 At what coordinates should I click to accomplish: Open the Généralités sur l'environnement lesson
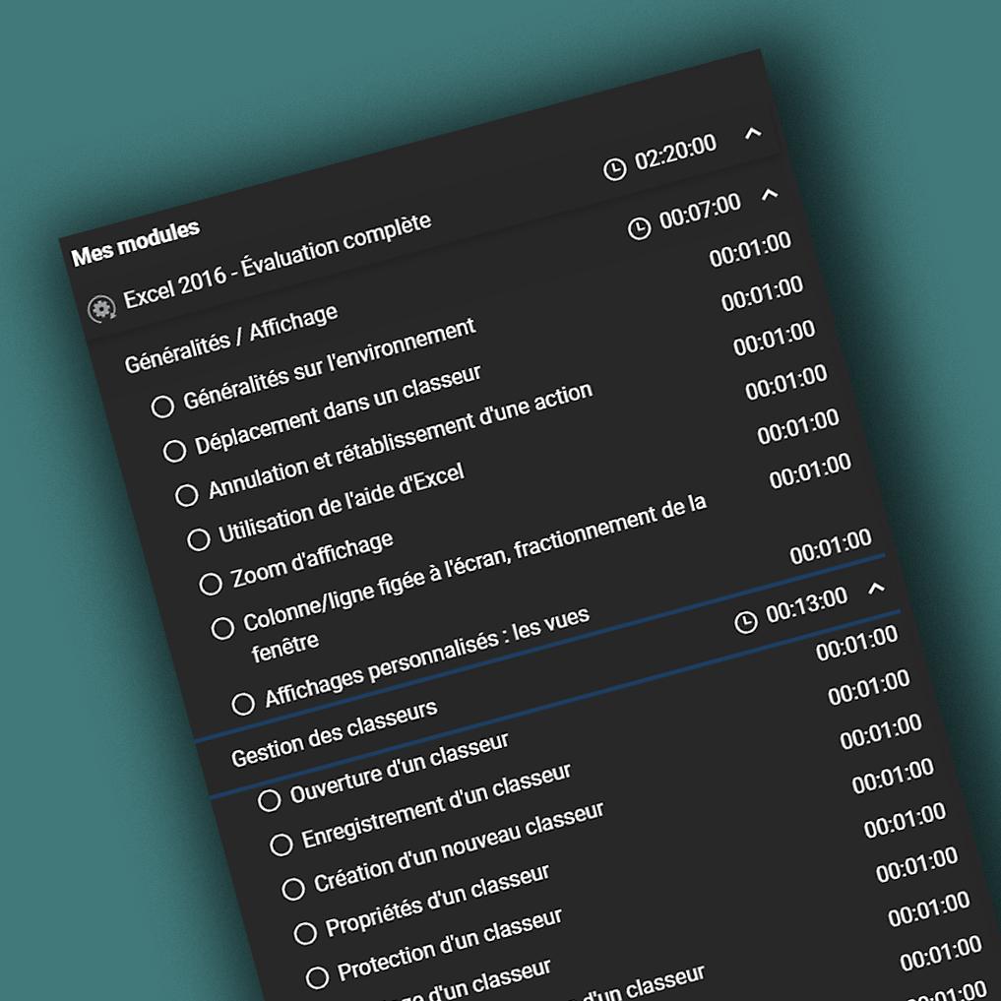point(330,364)
